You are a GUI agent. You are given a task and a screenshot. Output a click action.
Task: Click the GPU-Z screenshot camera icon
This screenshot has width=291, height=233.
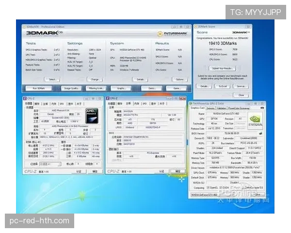[262, 108]
